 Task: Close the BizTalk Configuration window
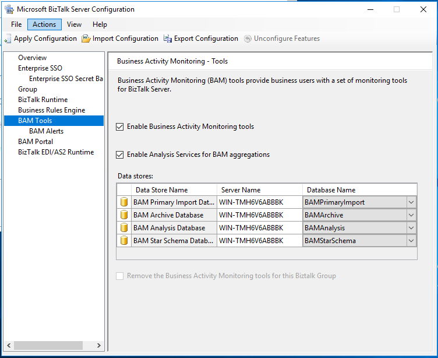point(423,9)
